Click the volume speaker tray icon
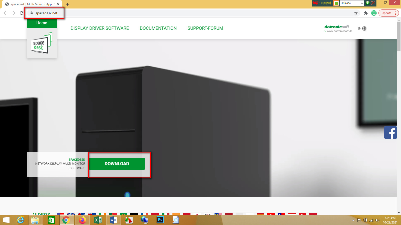The width and height of the screenshot is (401, 225). [377, 220]
